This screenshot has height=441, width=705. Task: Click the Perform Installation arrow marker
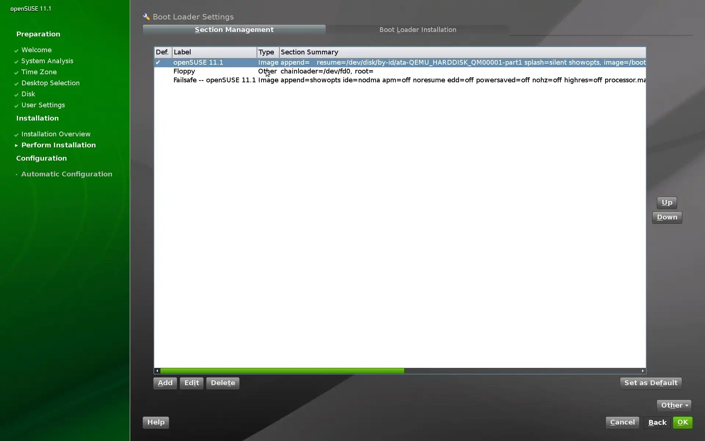tap(16, 146)
